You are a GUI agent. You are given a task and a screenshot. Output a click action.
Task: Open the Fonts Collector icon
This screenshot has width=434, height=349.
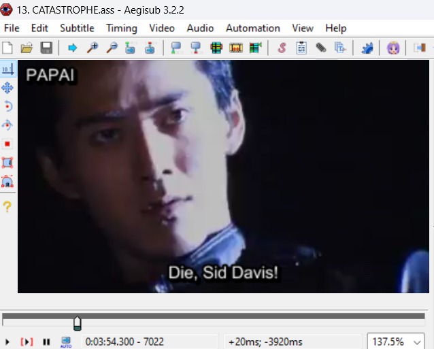tap(340, 48)
